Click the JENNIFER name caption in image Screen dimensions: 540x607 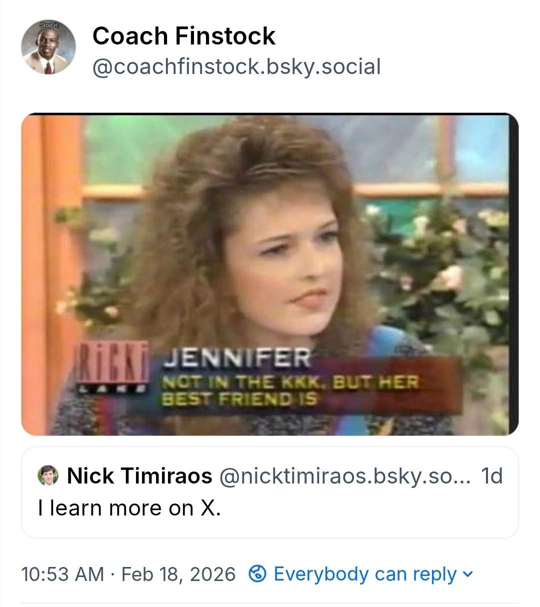[236, 357]
